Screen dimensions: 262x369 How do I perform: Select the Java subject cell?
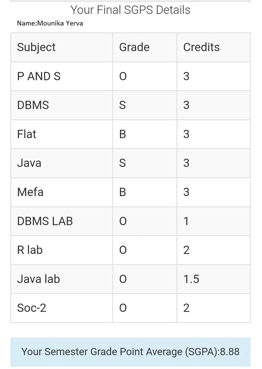tap(62, 163)
